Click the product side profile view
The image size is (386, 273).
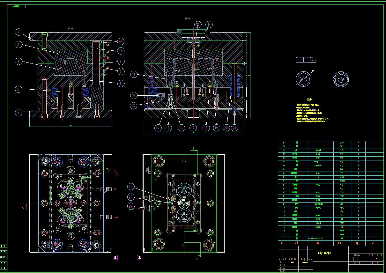(304, 60)
